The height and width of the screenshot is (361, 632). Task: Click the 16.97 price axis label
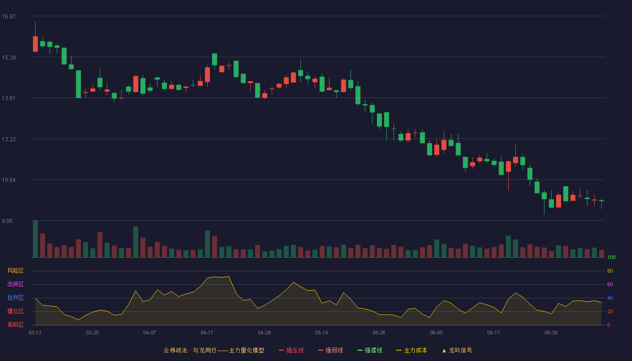click(x=9, y=17)
